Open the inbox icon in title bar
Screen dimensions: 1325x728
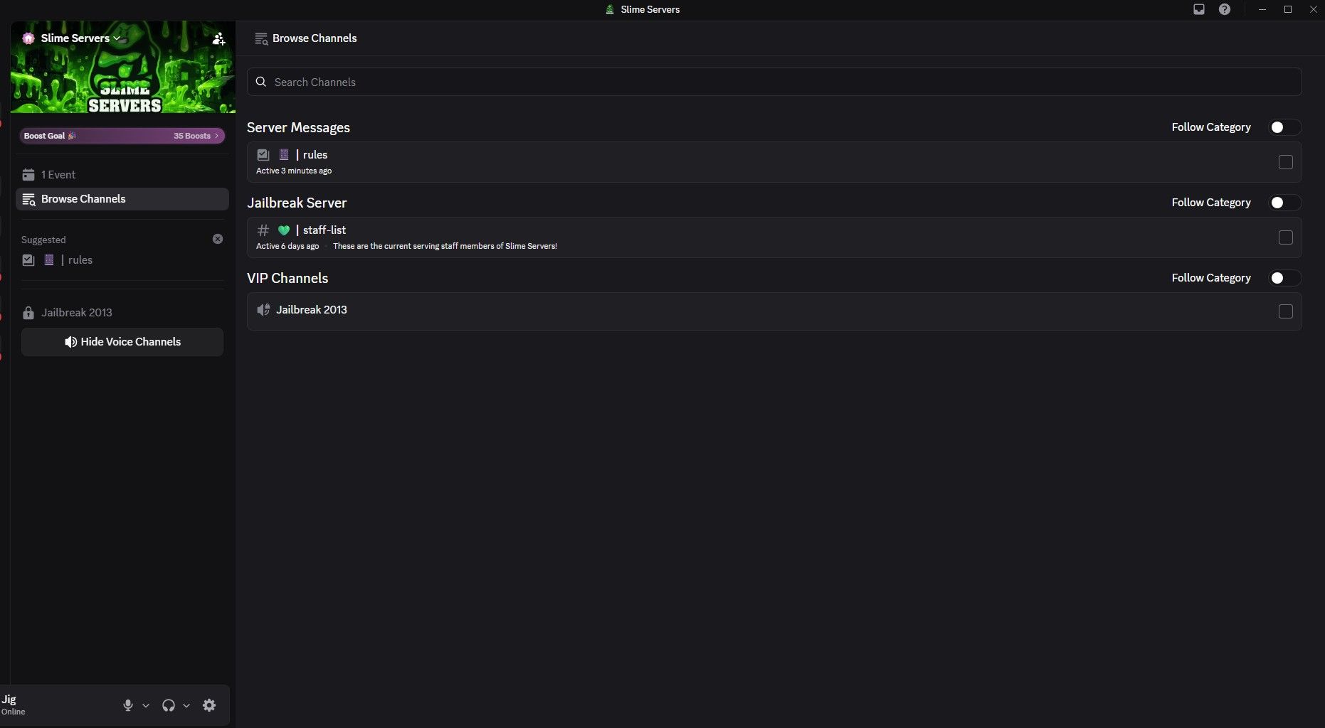pyautogui.click(x=1199, y=9)
